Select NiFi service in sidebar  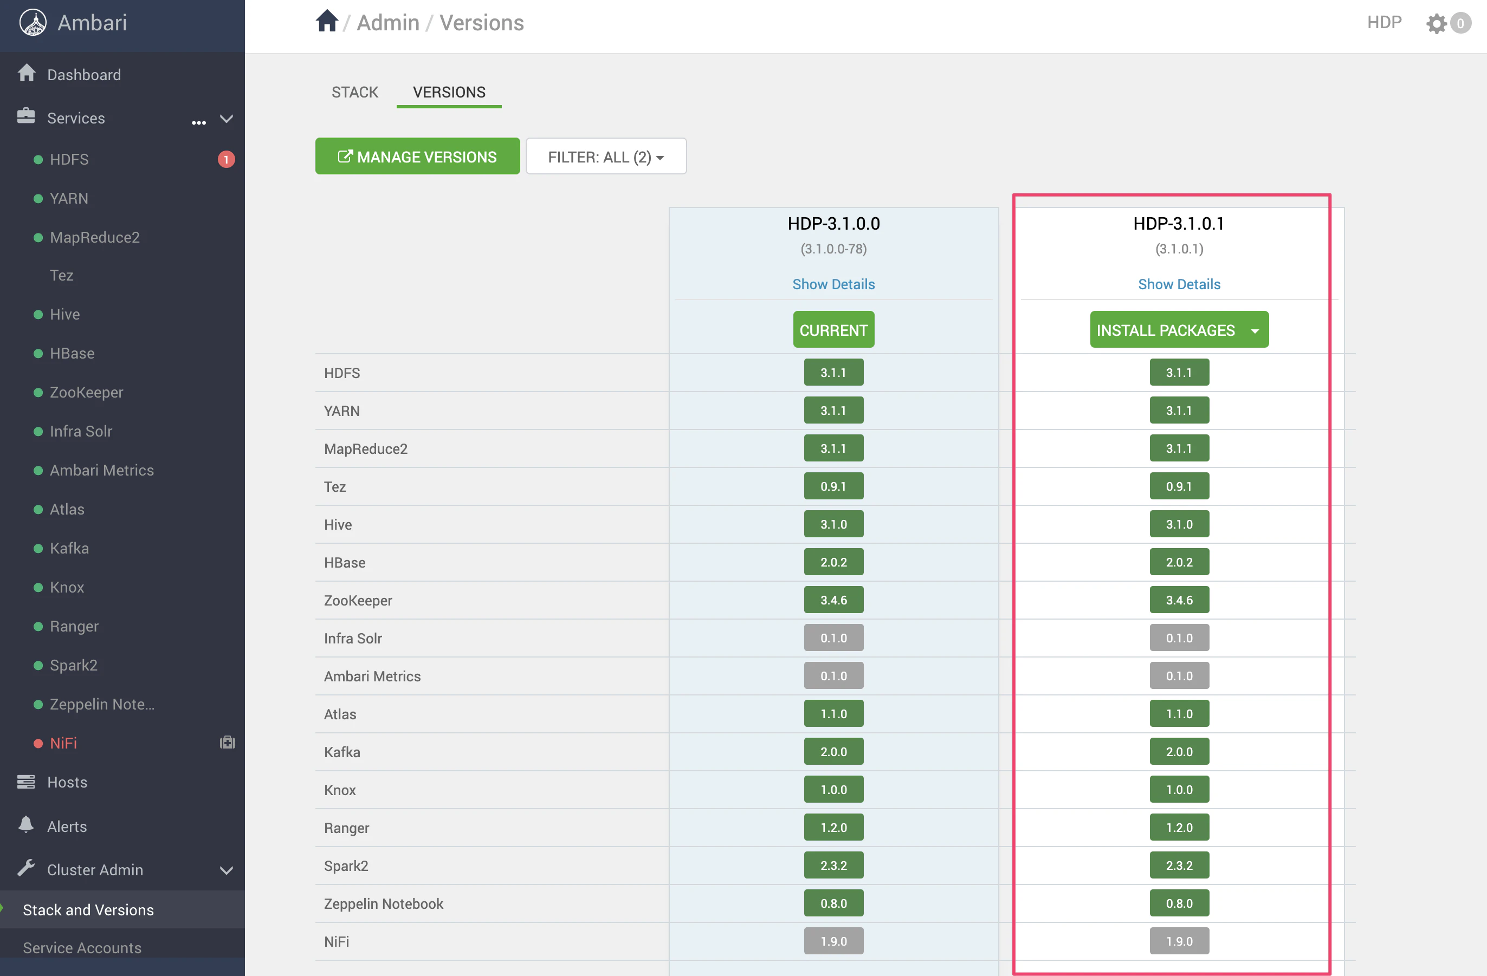coord(63,743)
